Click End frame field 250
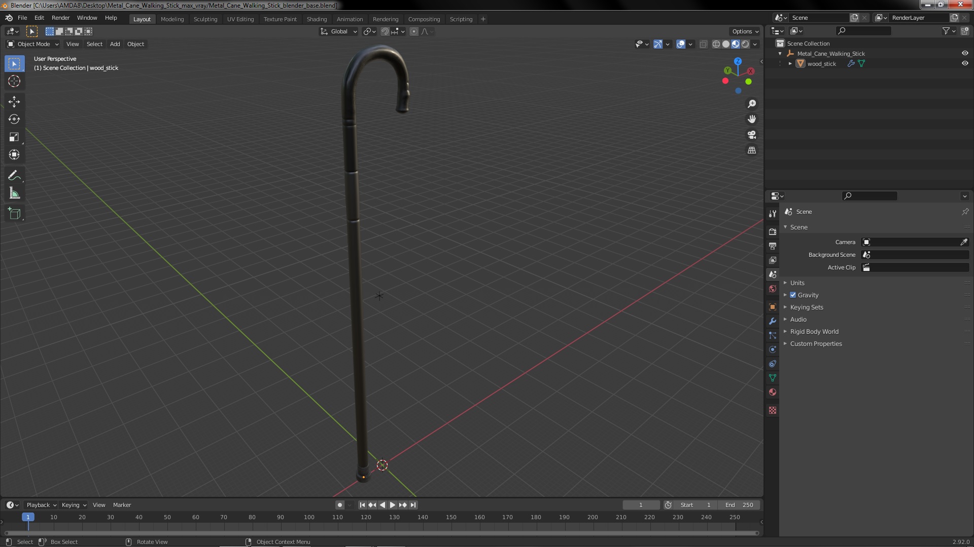Viewport: 974px width, 547px height. pyautogui.click(x=739, y=505)
